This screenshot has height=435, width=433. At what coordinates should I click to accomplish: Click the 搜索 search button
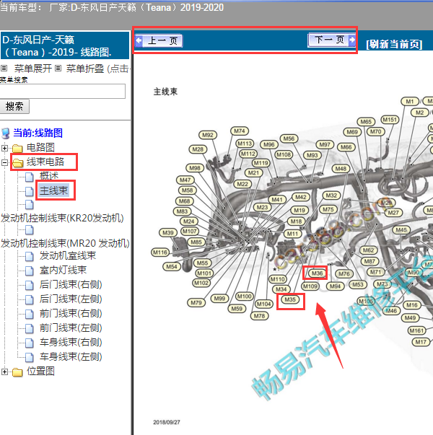click(x=14, y=107)
